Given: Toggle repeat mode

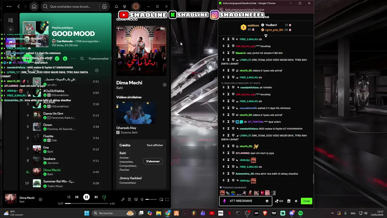Looking at the screenshot, I should (104, 197).
